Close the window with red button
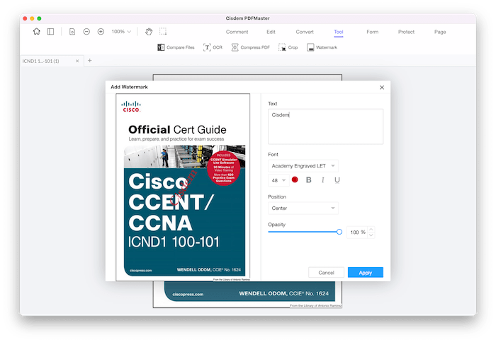 25,18
